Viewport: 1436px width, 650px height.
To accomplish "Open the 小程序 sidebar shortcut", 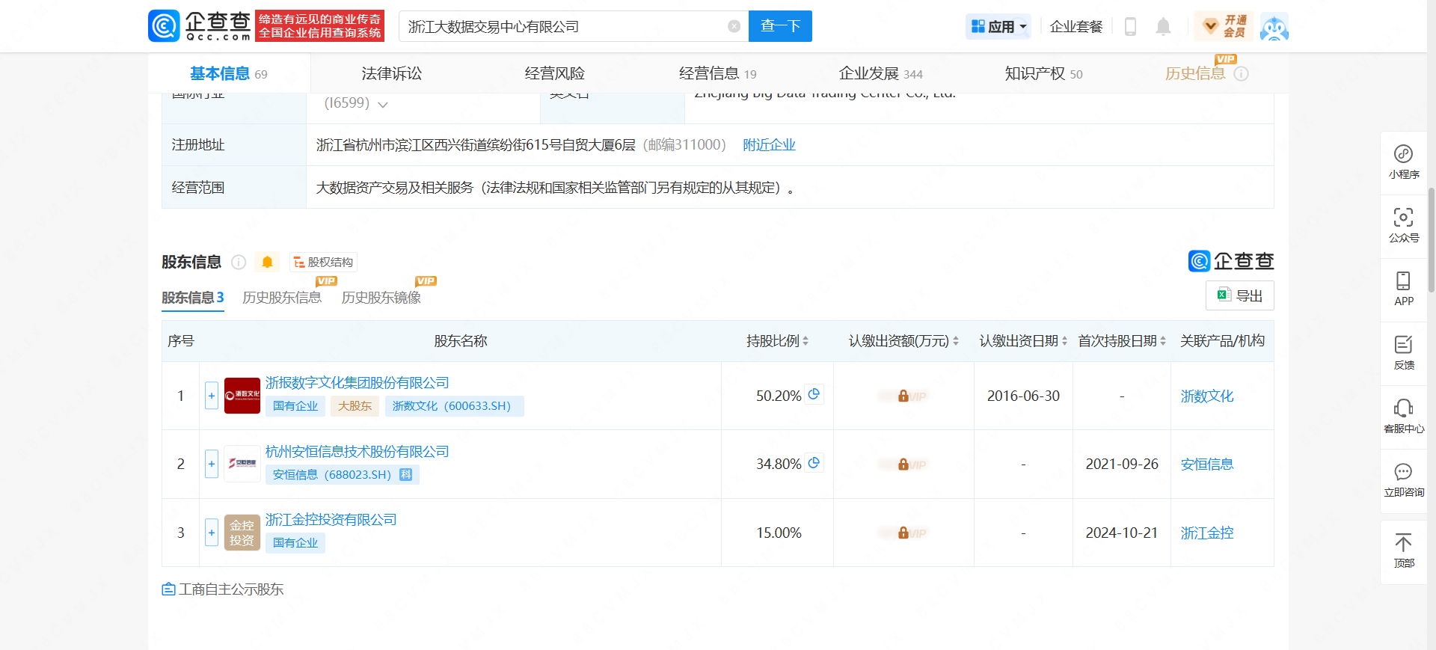I will [1404, 162].
